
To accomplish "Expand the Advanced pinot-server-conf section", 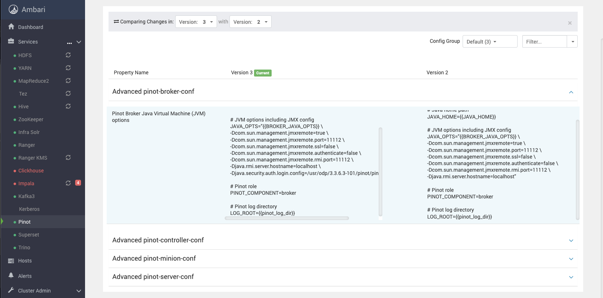I will coord(571,277).
